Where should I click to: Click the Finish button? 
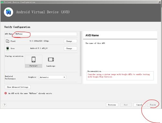(153, 105)
